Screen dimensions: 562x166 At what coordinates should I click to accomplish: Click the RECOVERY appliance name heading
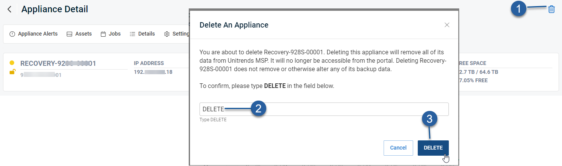58,63
